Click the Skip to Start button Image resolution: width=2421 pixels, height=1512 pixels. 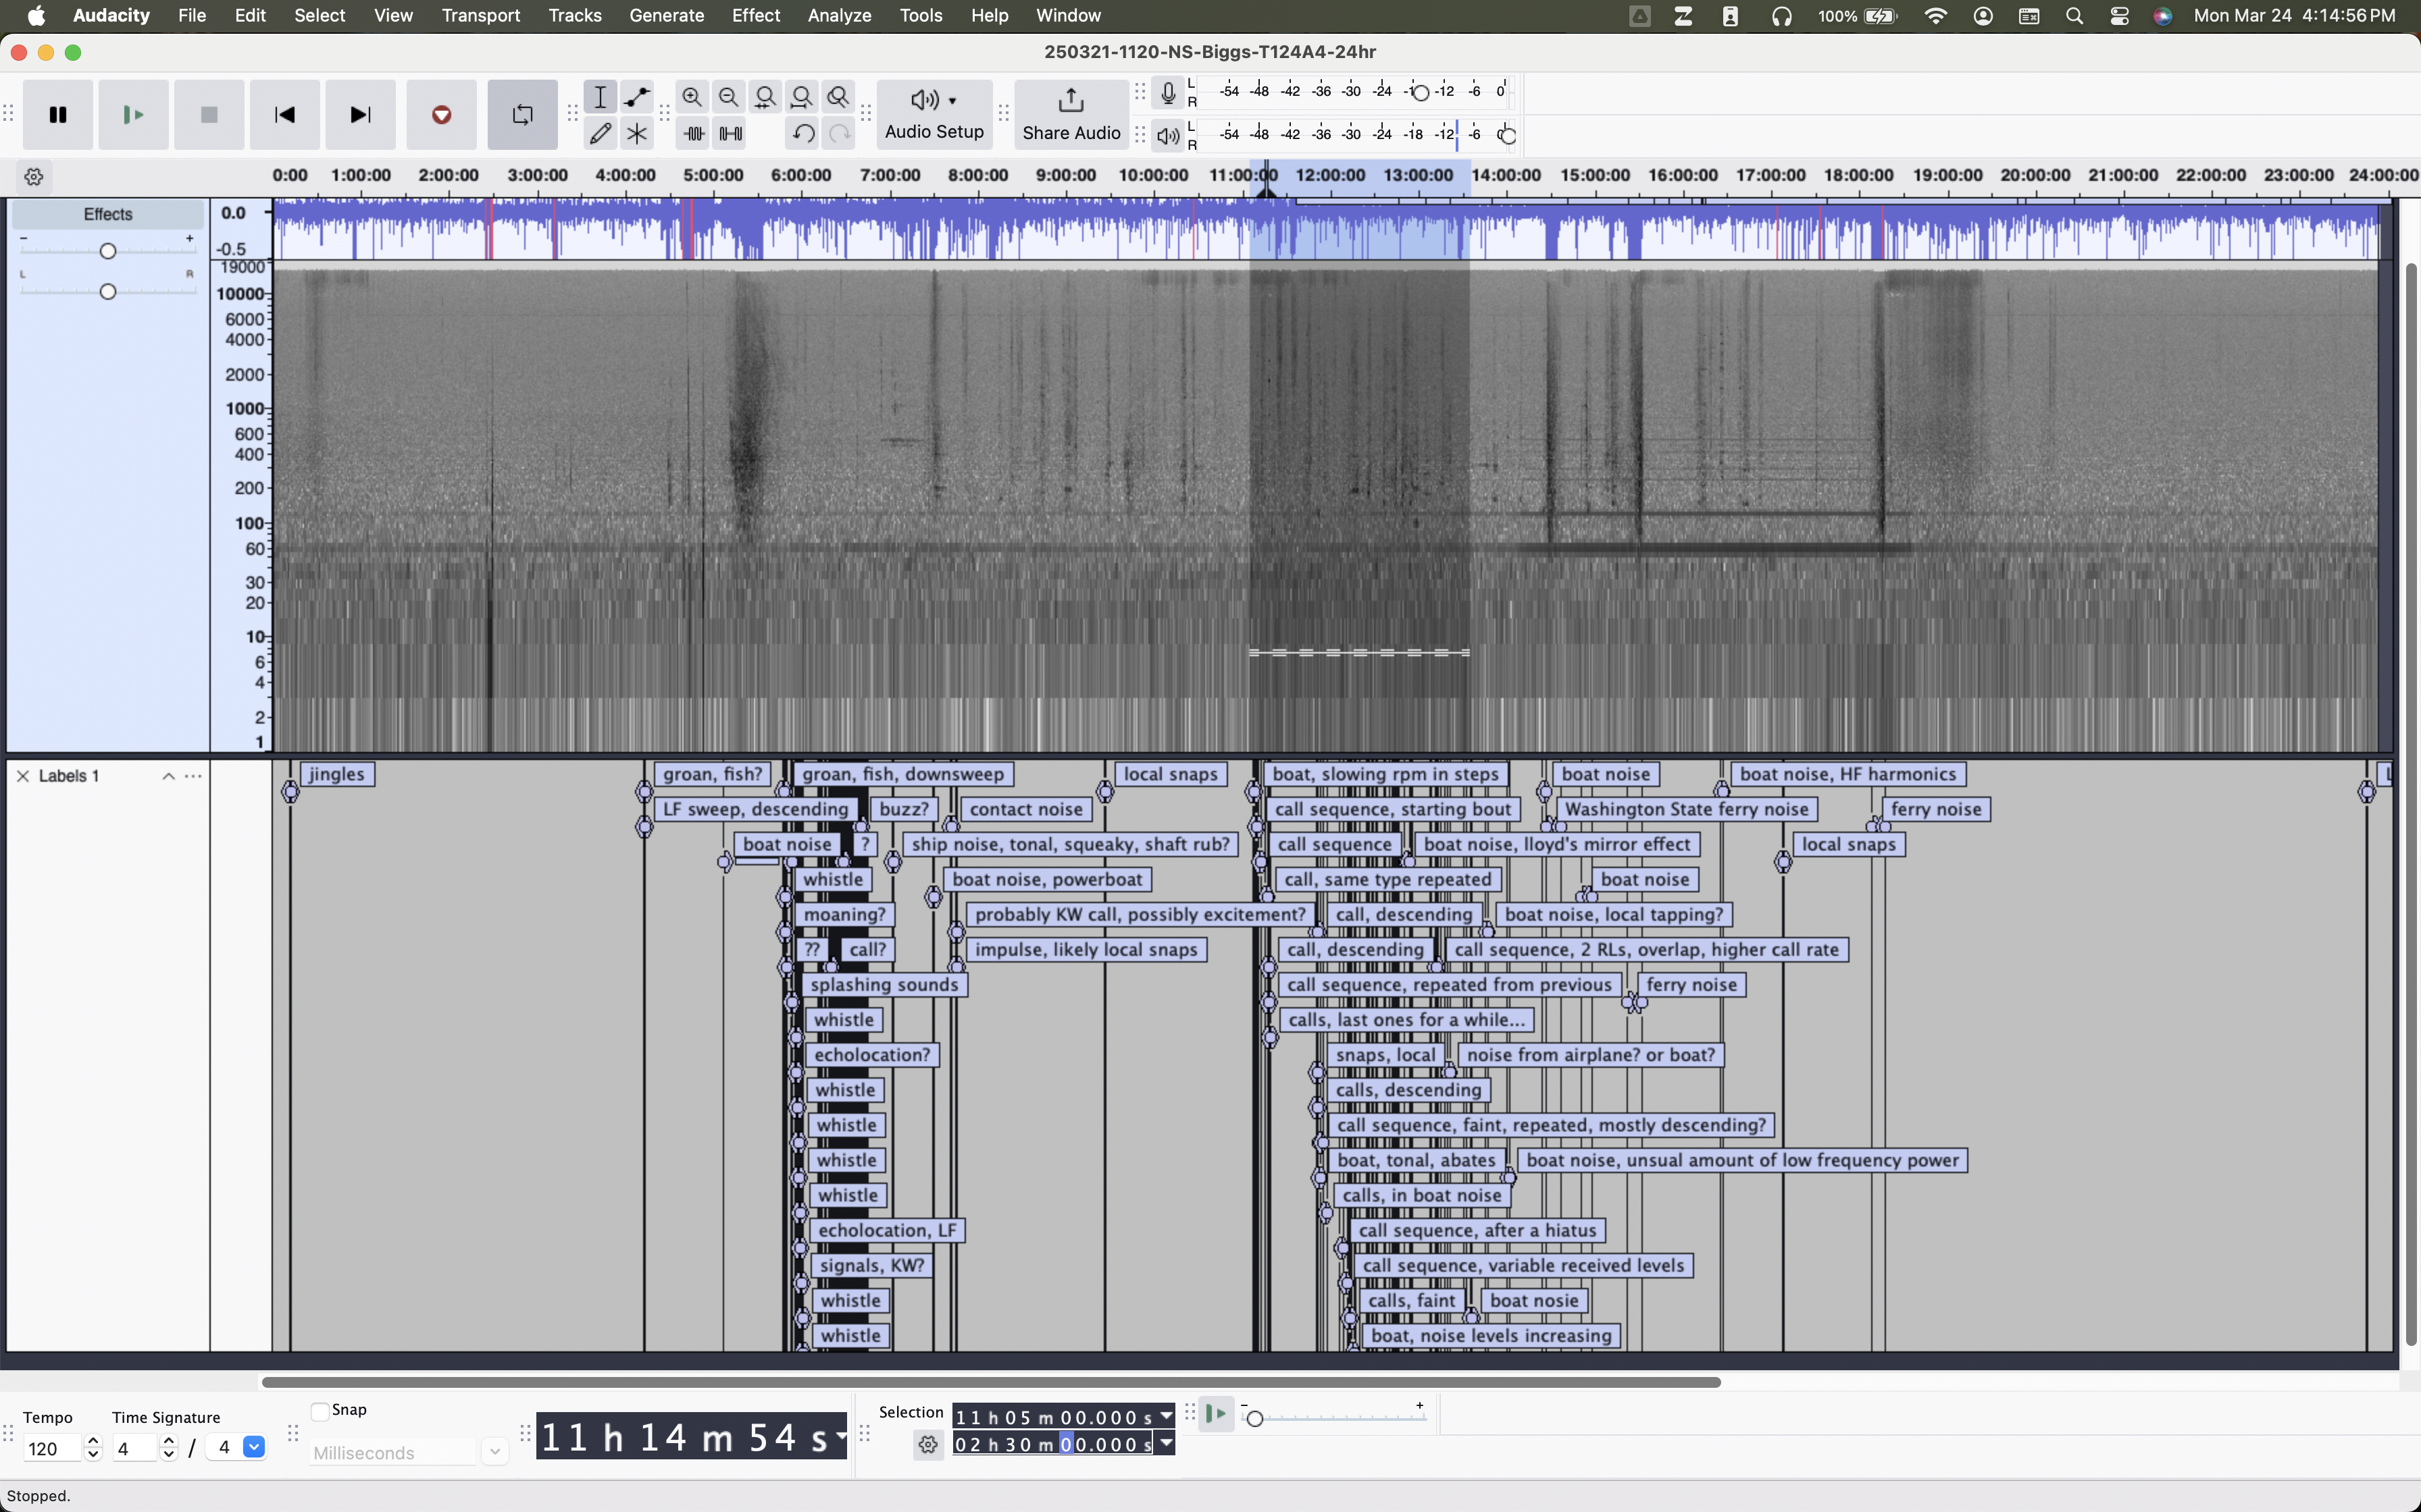[284, 115]
